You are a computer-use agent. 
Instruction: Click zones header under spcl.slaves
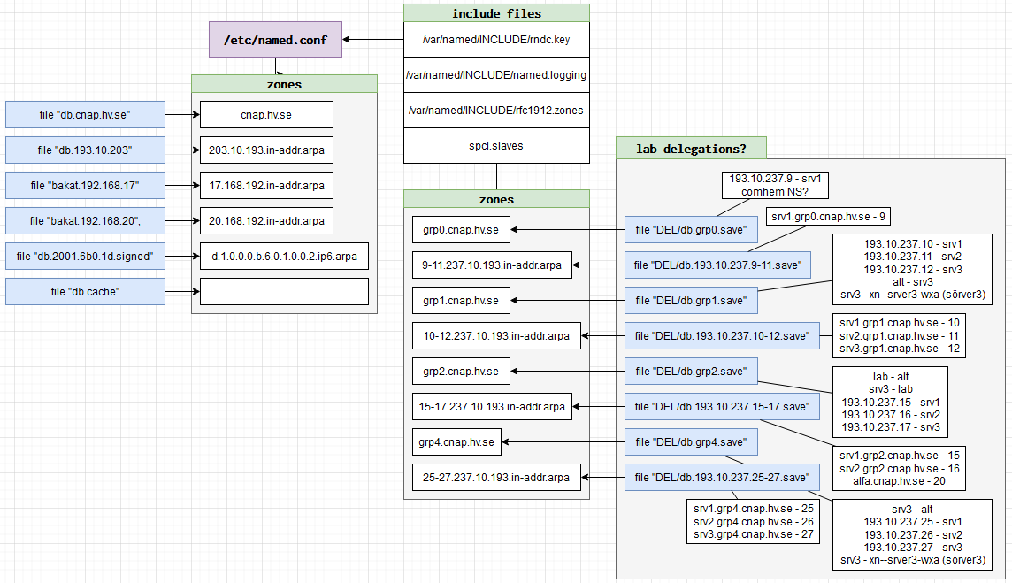(x=496, y=199)
